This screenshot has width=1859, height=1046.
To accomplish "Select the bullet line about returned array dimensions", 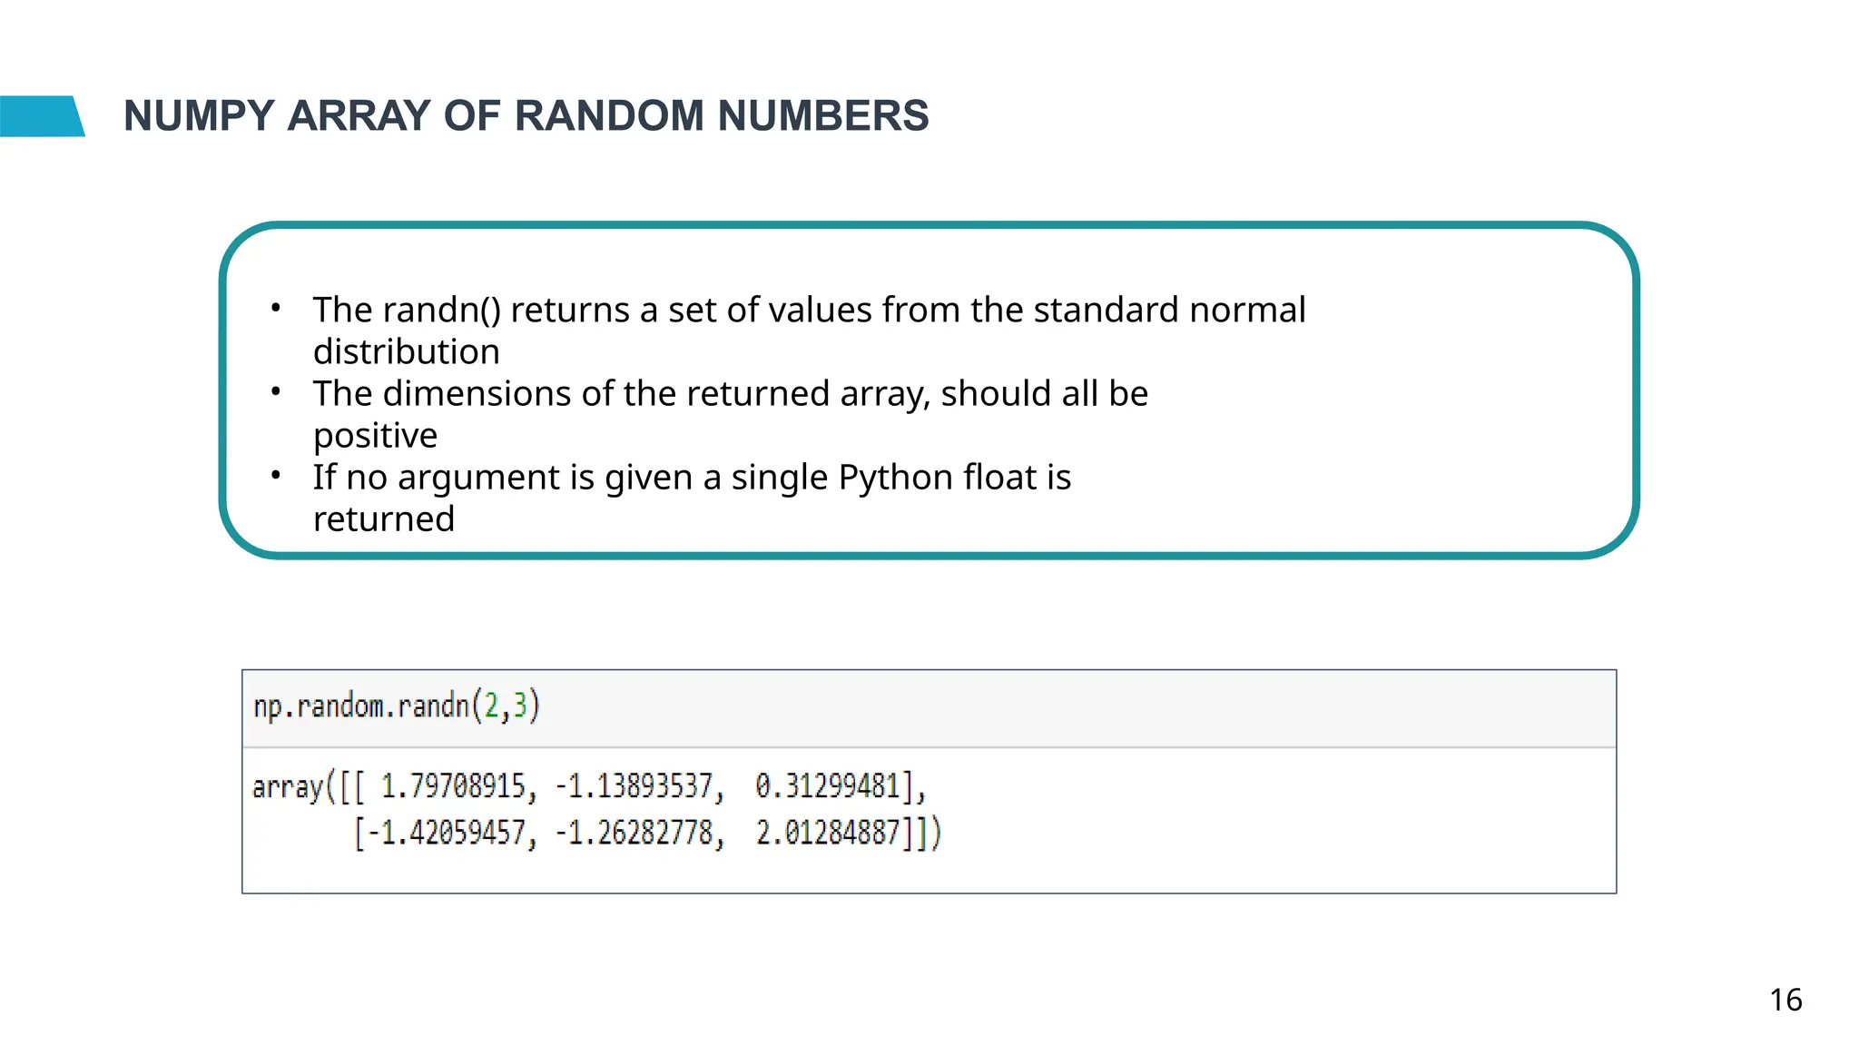I will pos(730,394).
